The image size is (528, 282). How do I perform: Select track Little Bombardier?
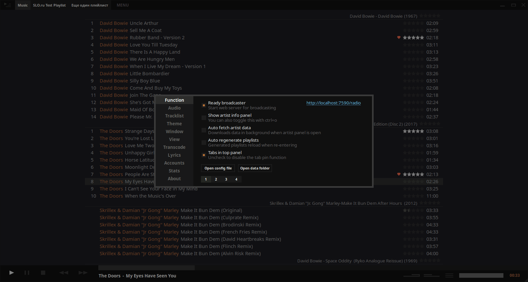(x=264, y=74)
